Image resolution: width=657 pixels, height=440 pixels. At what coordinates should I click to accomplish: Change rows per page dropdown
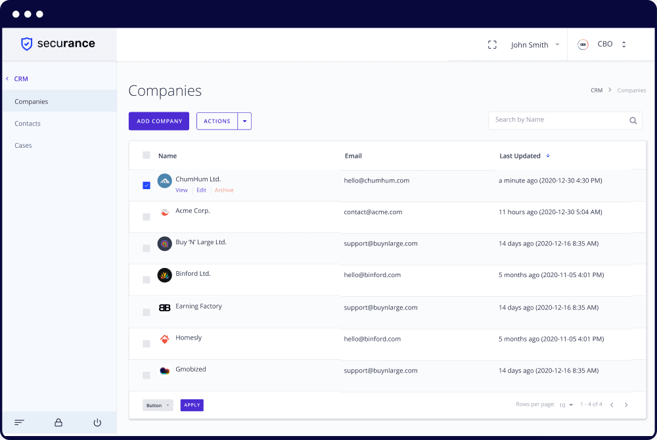[566, 405]
